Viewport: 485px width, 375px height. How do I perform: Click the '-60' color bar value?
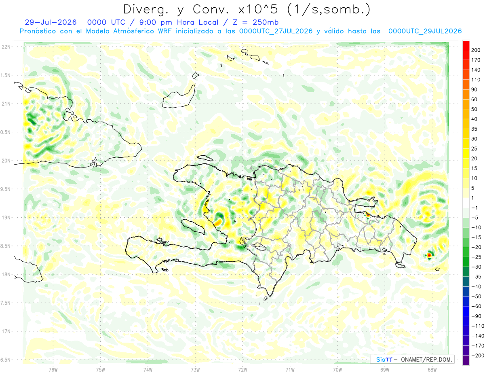pyautogui.click(x=477, y=306)
